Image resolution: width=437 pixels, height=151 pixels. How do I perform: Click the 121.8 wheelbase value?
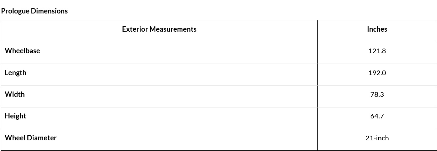pos(377,51)
